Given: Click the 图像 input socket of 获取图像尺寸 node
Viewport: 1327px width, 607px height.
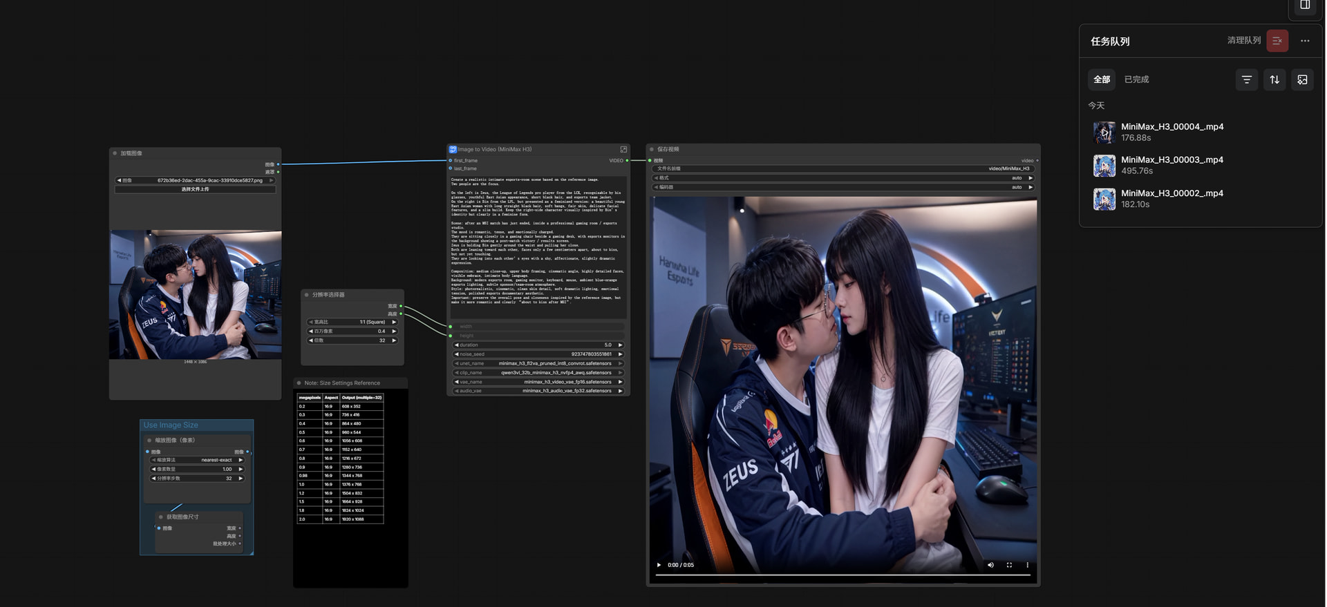Looking at the screenshot, I should (159, 528).
